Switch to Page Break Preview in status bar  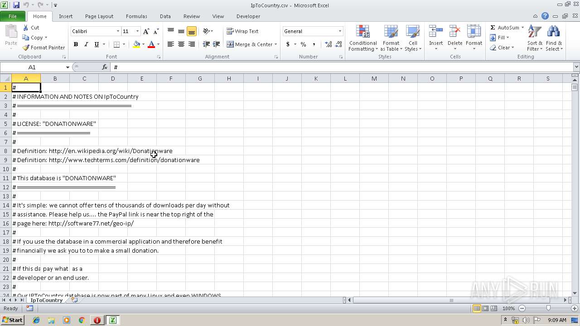(x=494, y=308)
